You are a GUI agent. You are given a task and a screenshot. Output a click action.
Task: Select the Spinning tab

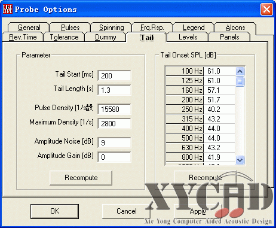112,28
